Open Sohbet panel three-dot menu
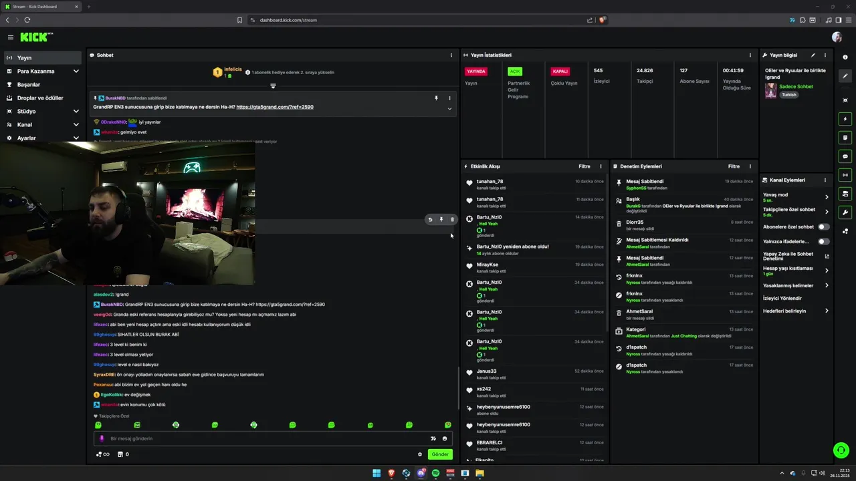The height and width of the screenshot is (481, 856). pyautogui.click(x=451, y=55)
